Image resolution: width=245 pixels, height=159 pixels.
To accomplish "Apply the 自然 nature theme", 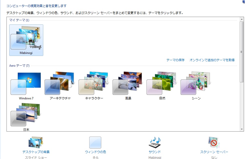I will (162, 86).
